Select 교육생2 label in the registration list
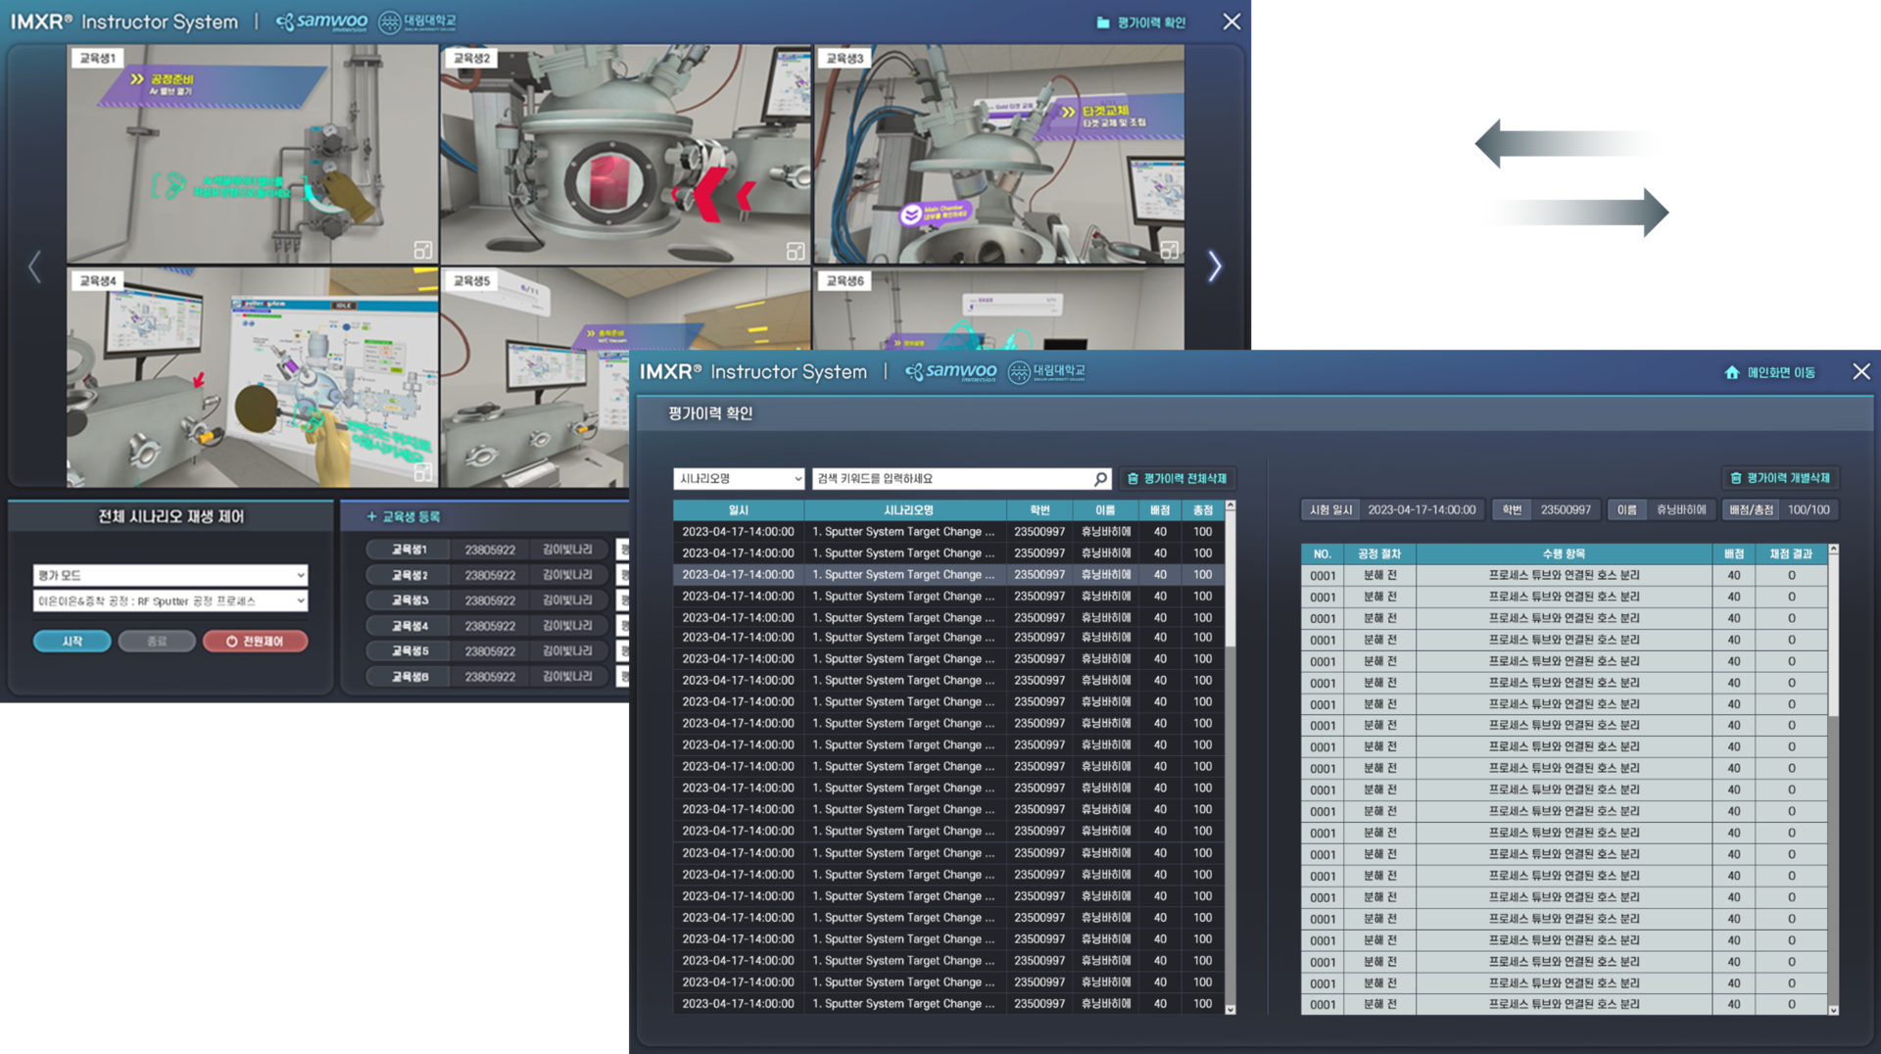This screenshot has width=1881, height=1054. tap(410, 575)
